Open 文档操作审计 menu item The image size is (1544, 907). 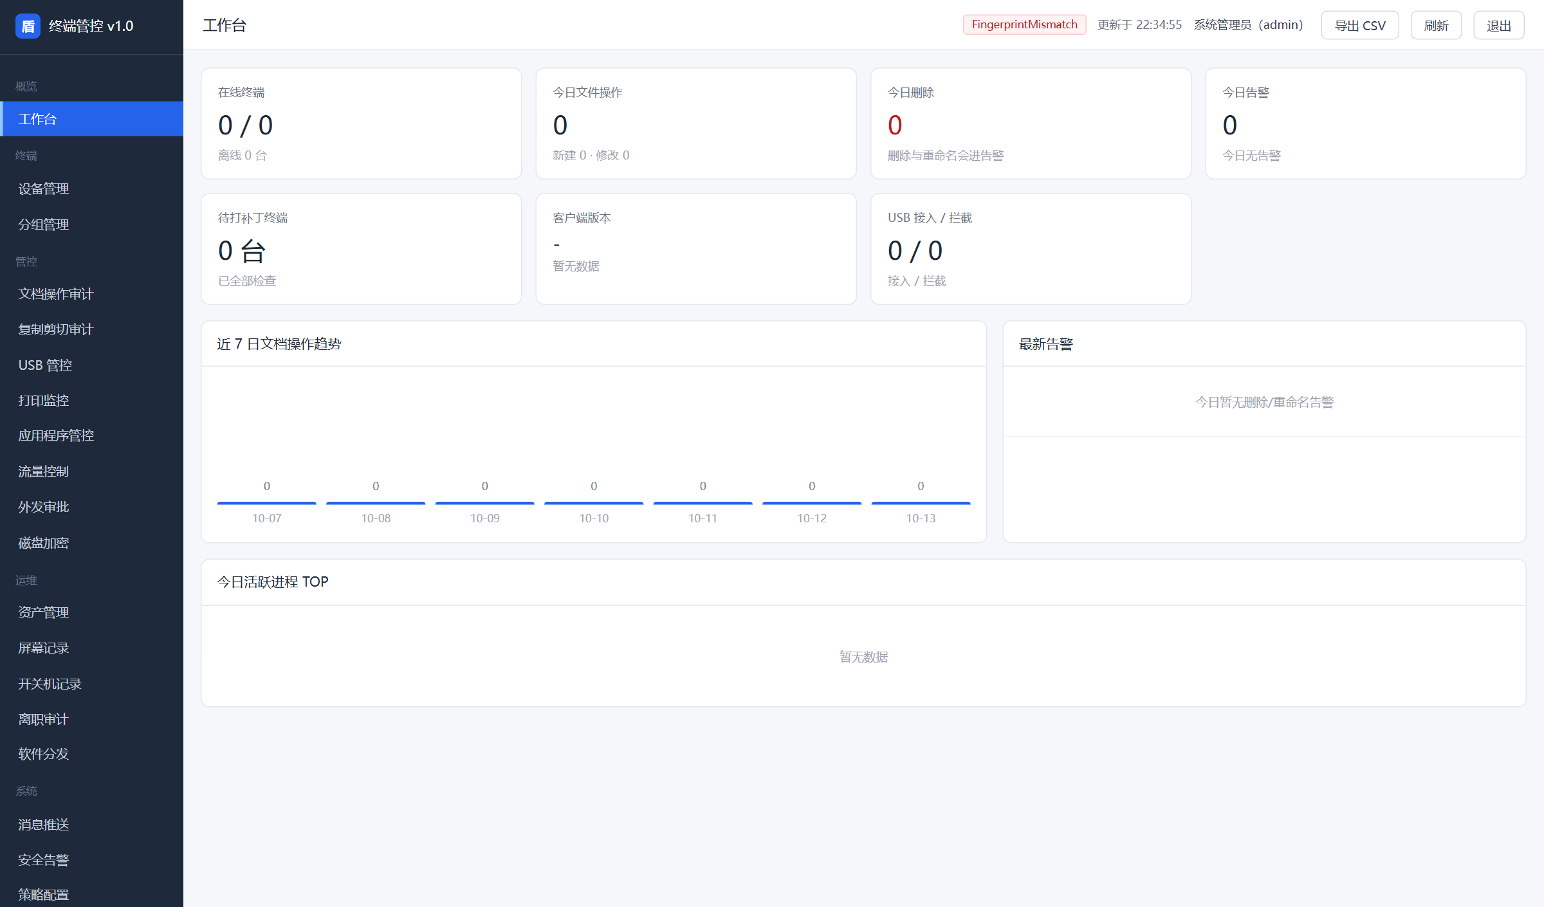click(x=91, y=294)
